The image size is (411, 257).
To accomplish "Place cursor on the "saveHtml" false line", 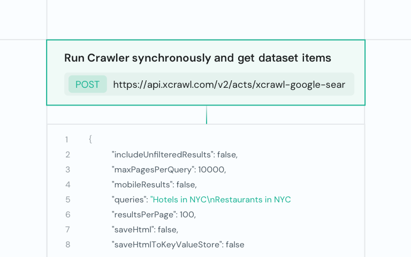I will coord(144,230).
